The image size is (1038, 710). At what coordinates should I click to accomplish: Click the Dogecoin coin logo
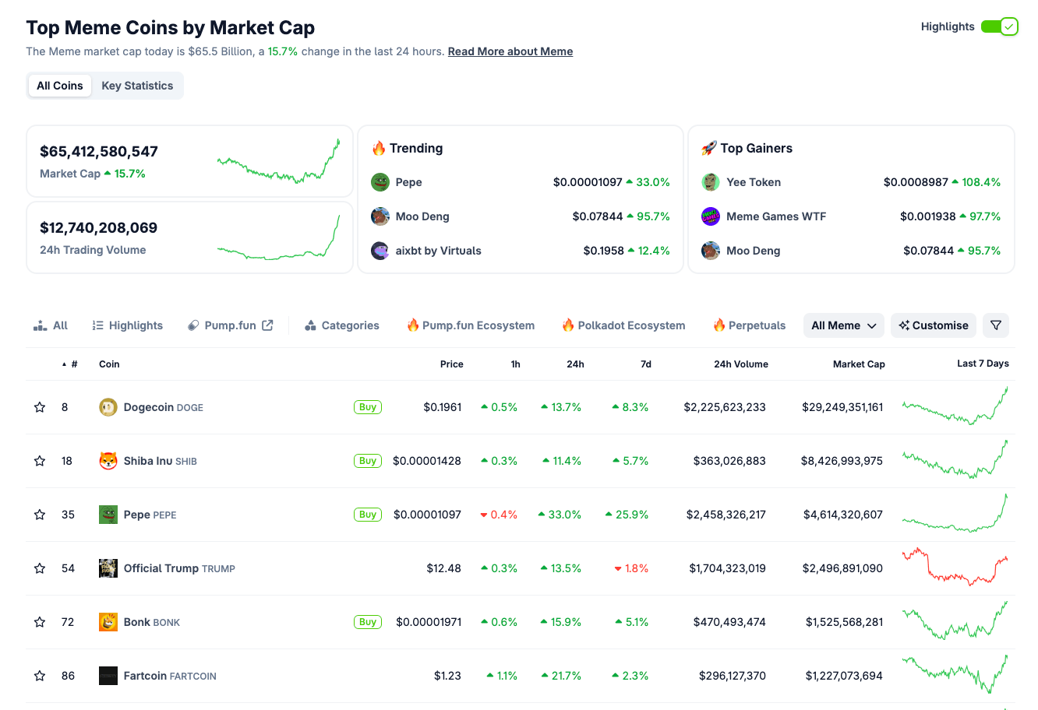point(108,407)
